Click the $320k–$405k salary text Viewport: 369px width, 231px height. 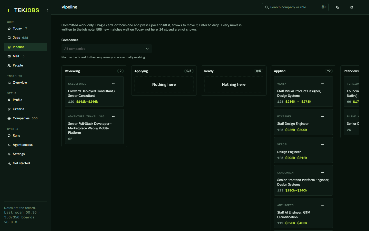coord(296,223)
